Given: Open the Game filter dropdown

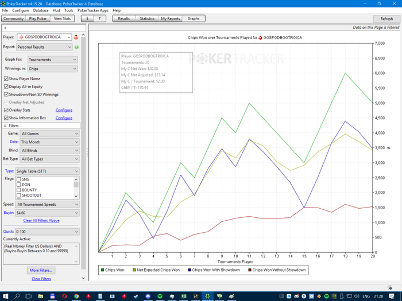Looking at the screenshot, I should pos(50,134).
